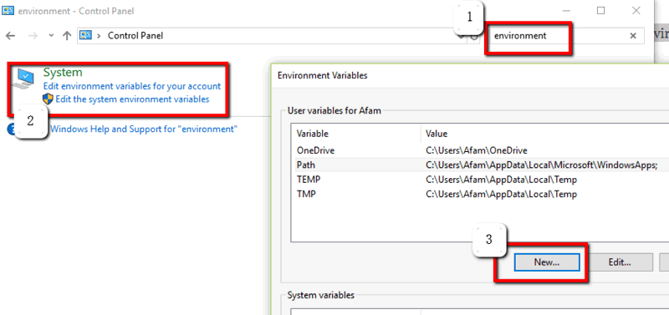Go back with the Back arrow
This screenshot has width=669, height=315.
coord(10,36)
